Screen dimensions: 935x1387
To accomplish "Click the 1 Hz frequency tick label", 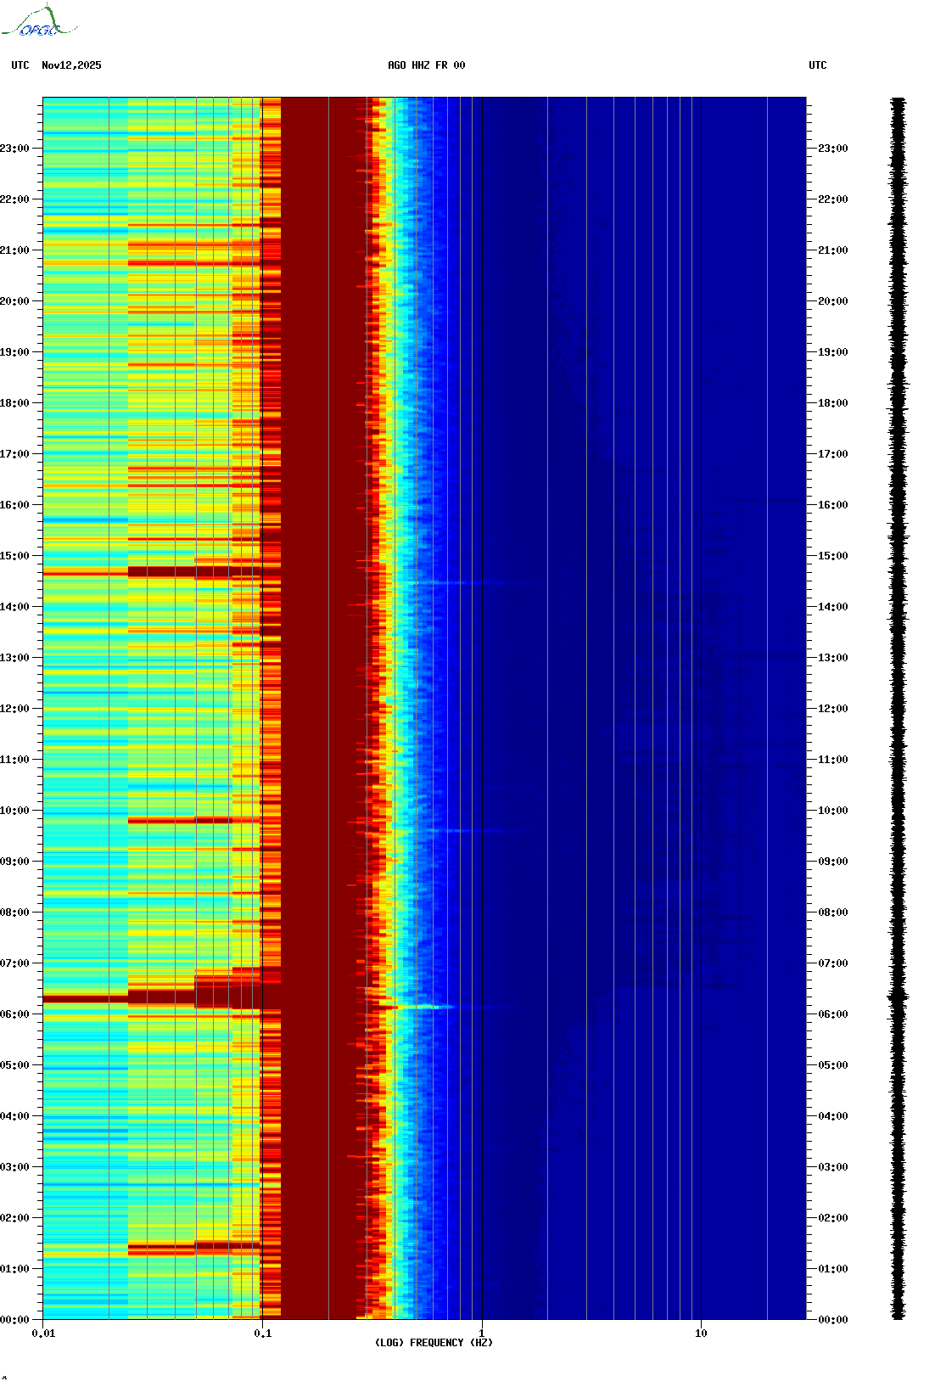I will (482, 1334).
